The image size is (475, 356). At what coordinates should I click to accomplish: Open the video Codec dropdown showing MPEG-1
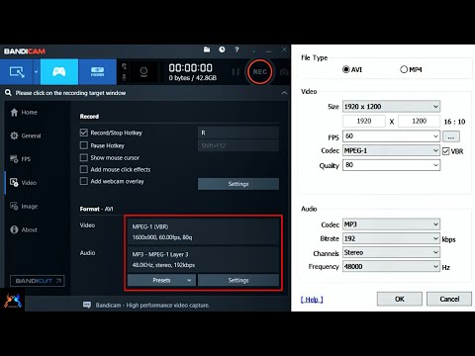click(x=391, y=150)
